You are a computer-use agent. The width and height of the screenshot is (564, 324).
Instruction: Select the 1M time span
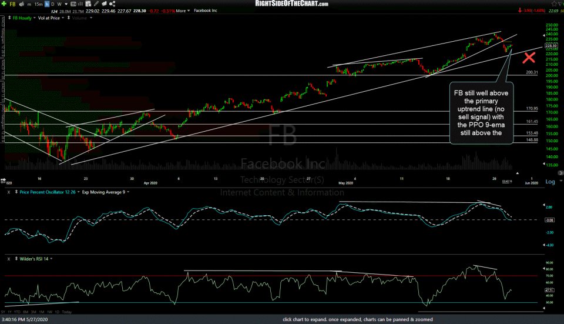point(42,312)
